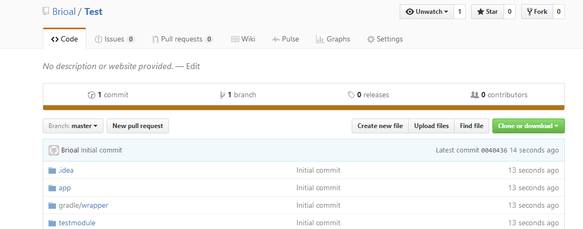Click 14 seconds ago timestamp in commit bar
The image size is (583, 229).
534,150
